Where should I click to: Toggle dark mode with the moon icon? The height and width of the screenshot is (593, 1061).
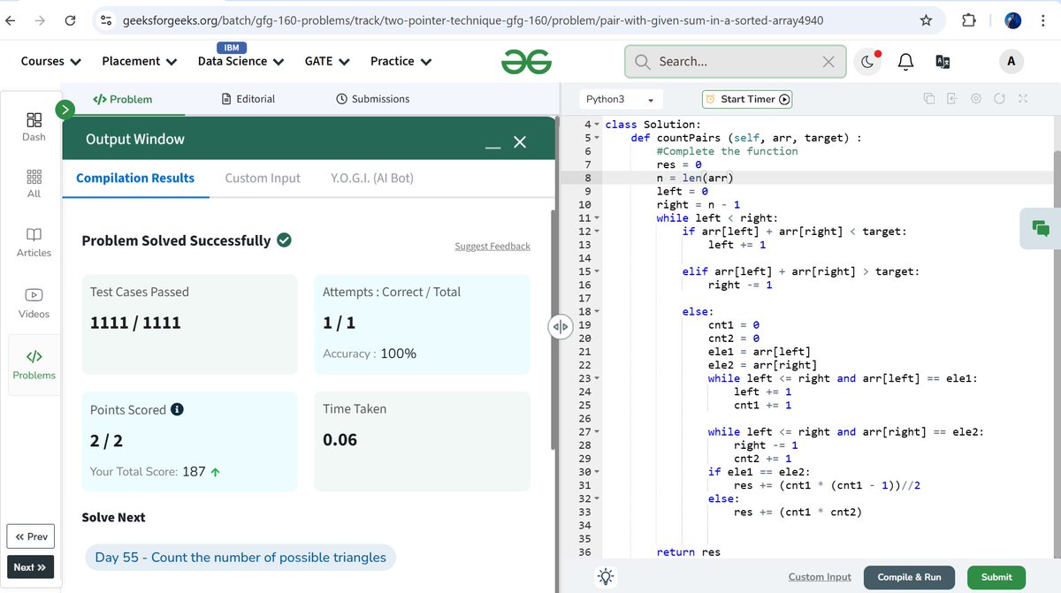pyautogui.click(x=867, y=62)
